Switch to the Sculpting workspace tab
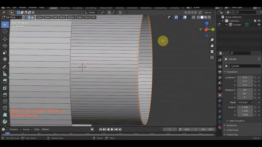 77,8
